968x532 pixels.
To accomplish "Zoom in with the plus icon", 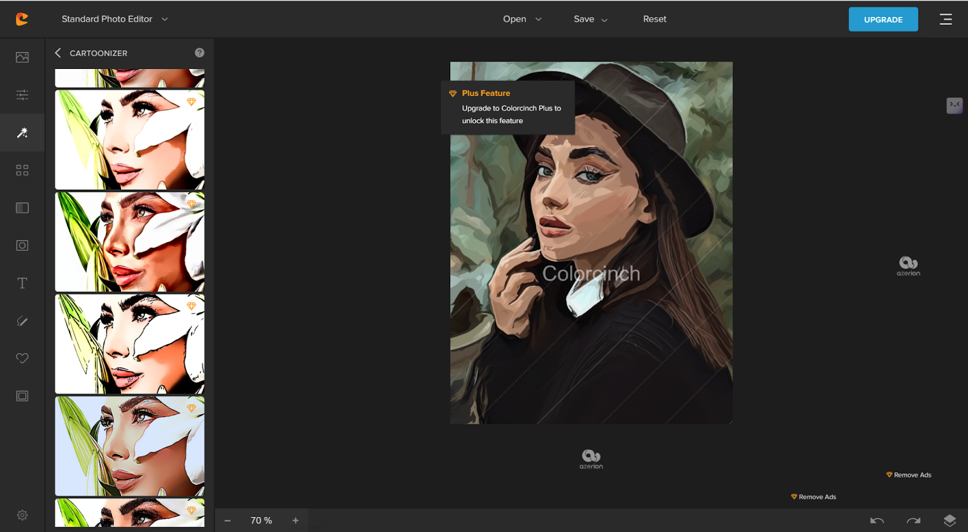I will point(295,521).
